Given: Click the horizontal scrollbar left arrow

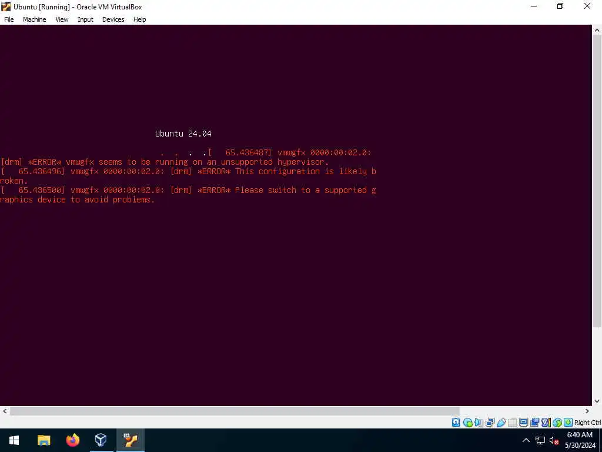Looking at the screenshot, I should tap(4, 411).
